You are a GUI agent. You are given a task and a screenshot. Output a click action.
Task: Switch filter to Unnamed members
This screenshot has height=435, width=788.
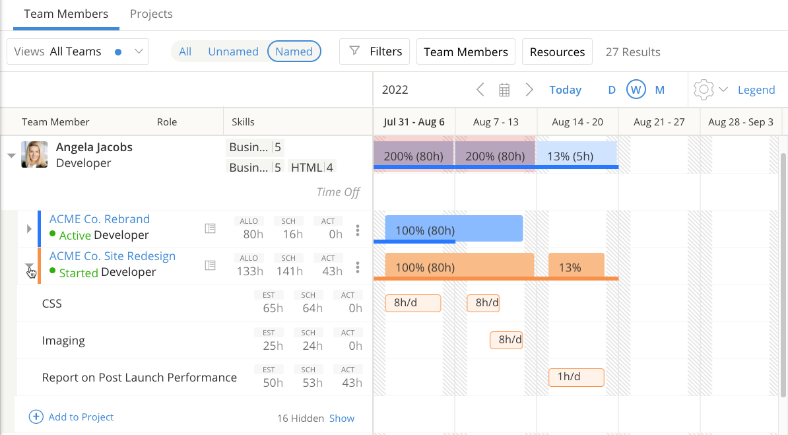(x=233, y=51)
